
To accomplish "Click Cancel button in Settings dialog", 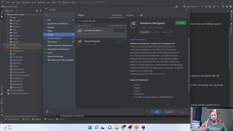I will click(169, 112).
